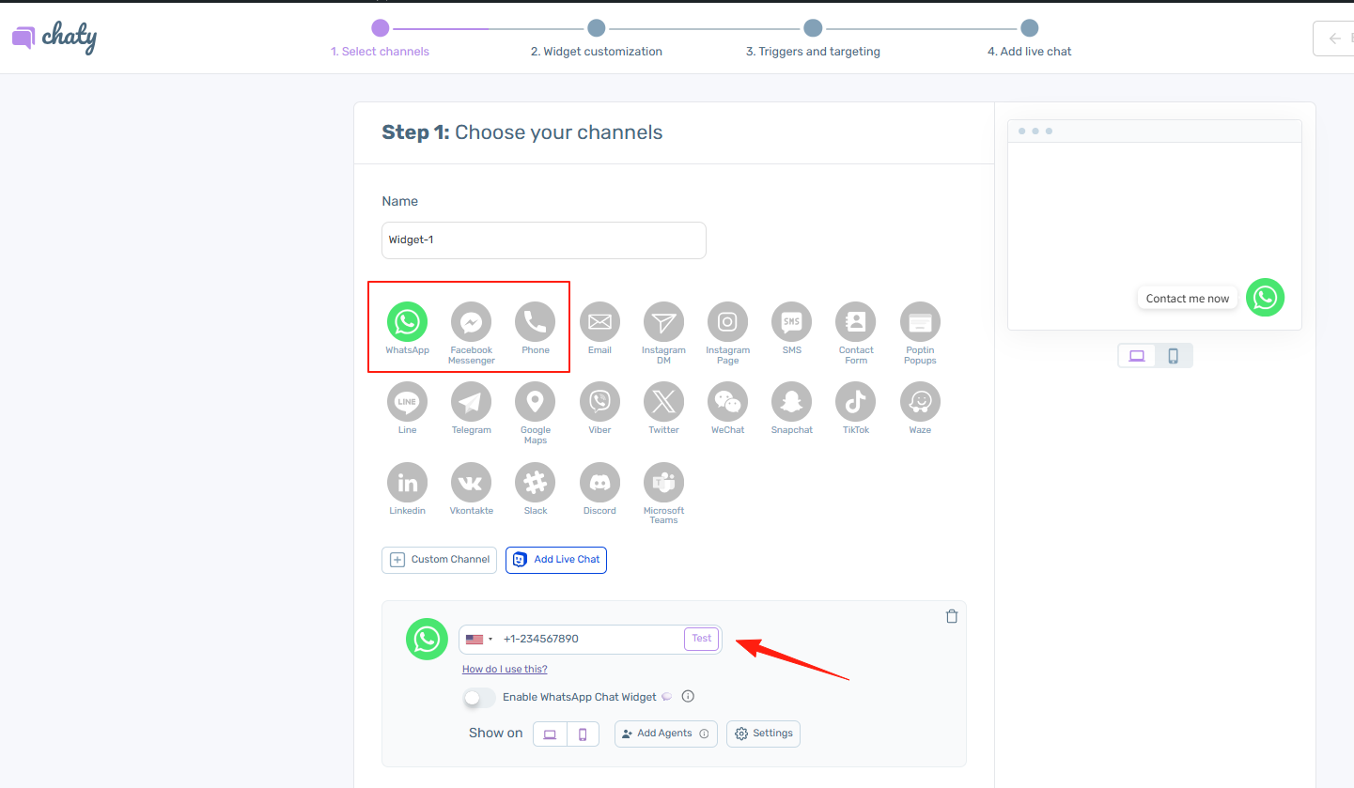Choose the Snapchat channel icon
Screen dimensions: 1354x788
791,402
